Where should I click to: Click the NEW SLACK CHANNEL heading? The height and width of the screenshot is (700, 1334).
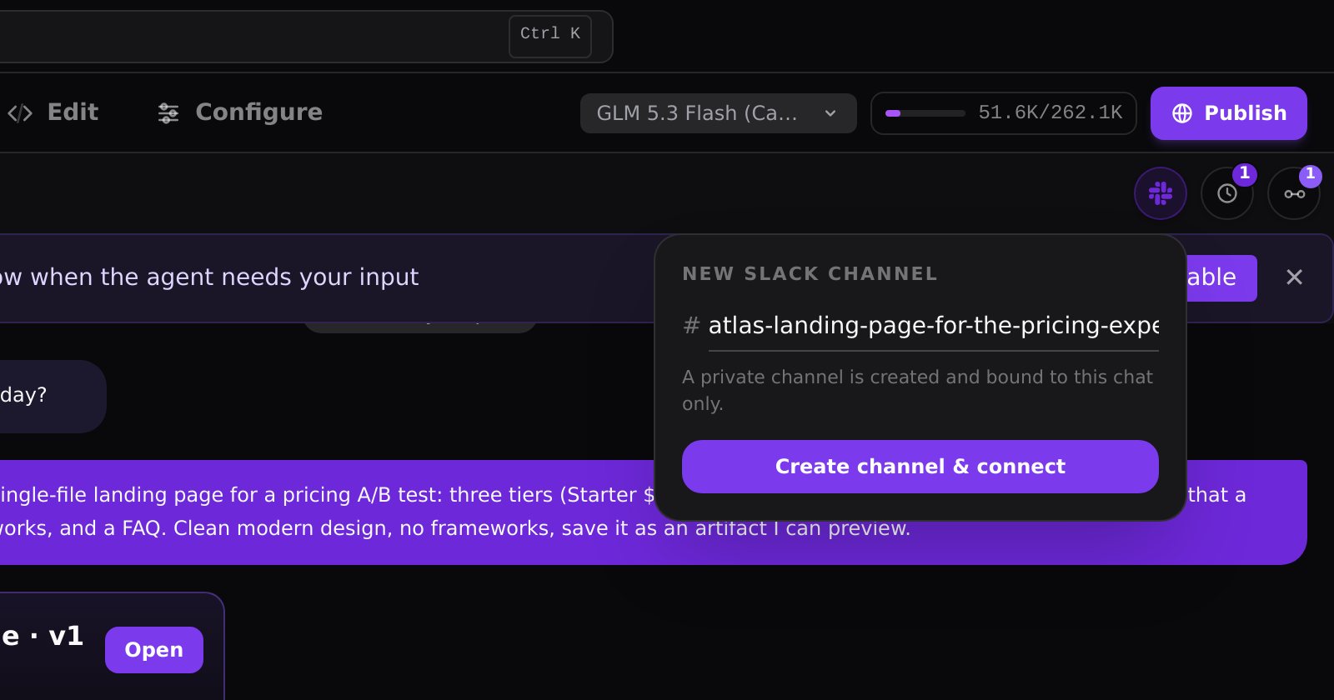tap(810, 274)
